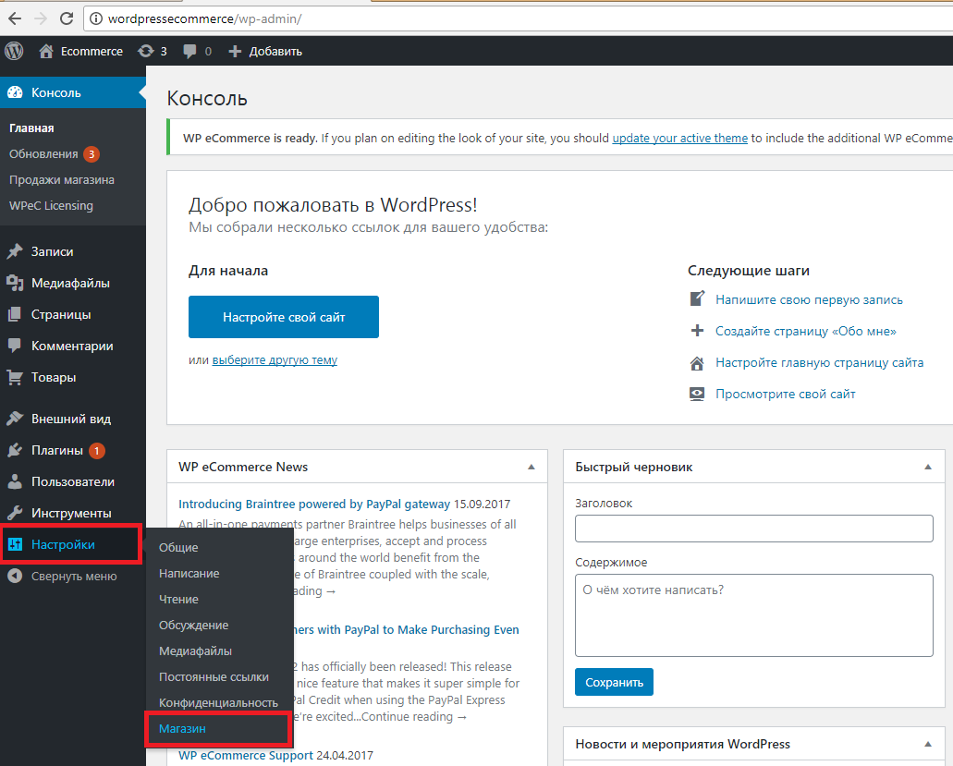
Task: Follow the update your active theme link
Action: [x=679, y=138]
